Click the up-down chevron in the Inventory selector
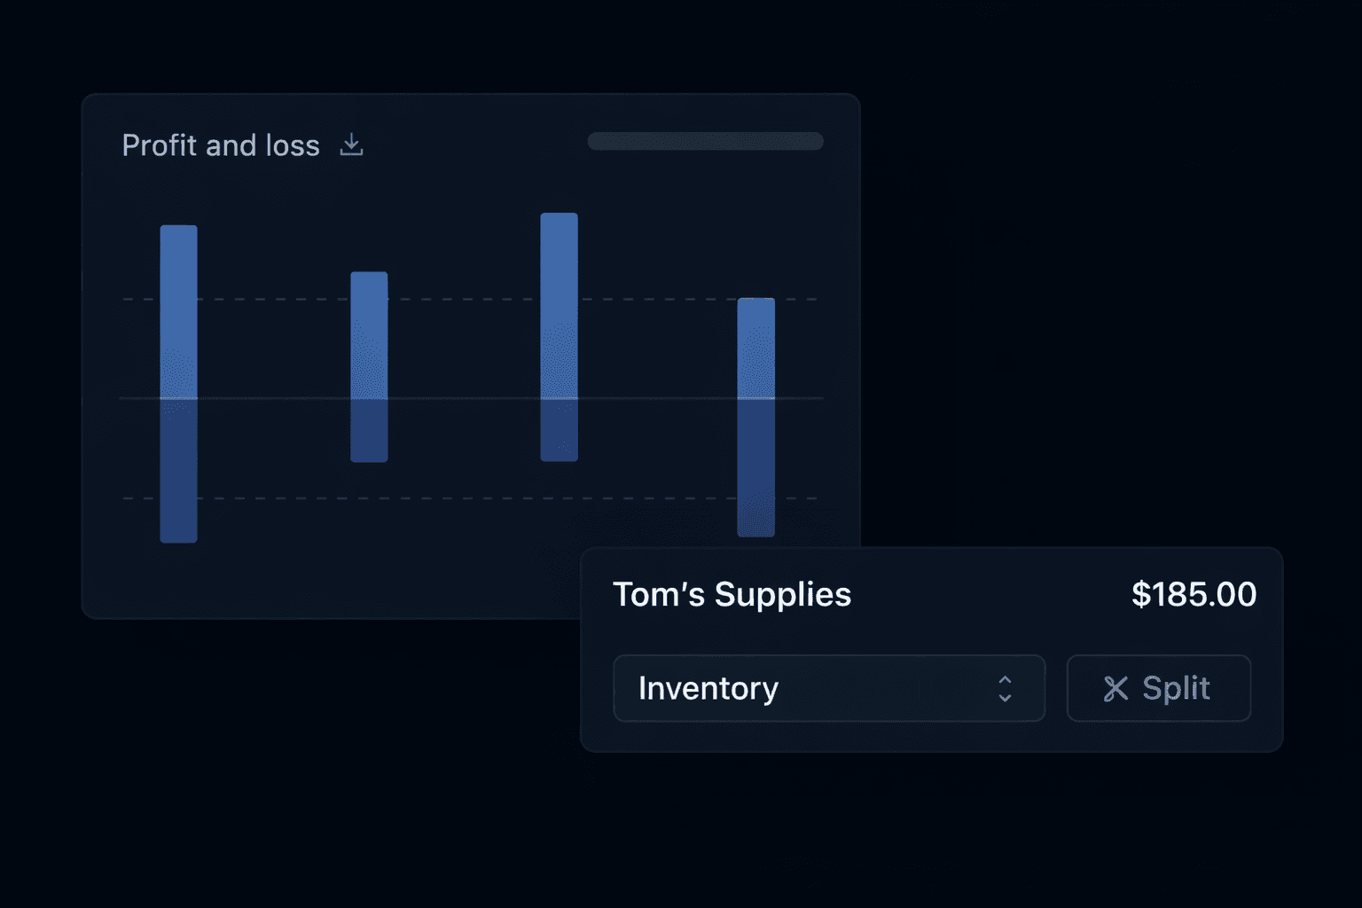This screenshot has width=1362, height=908. pos(1005,688)
